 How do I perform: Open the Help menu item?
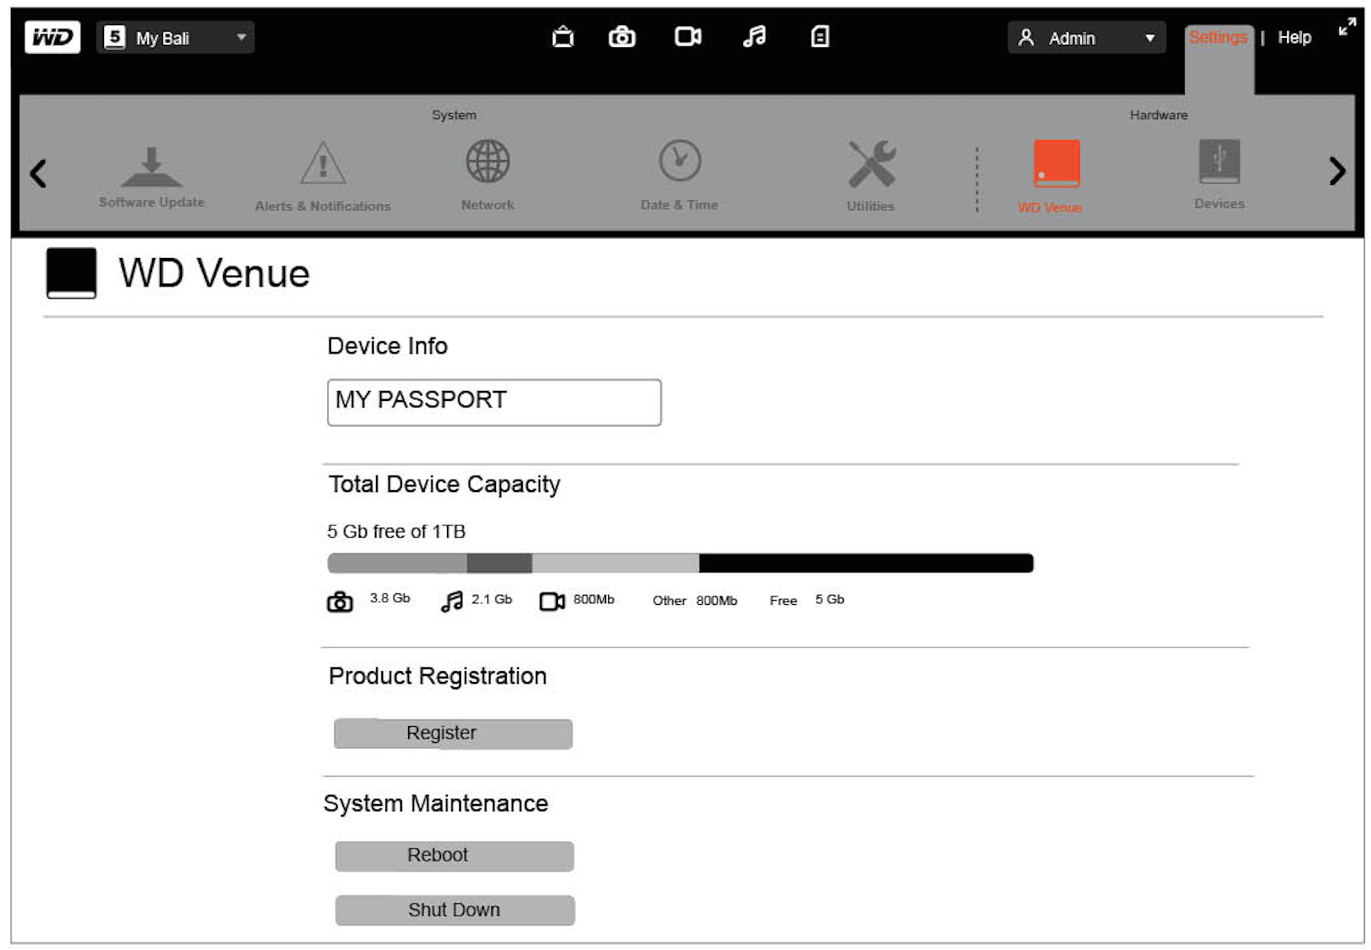(1294, 37)
